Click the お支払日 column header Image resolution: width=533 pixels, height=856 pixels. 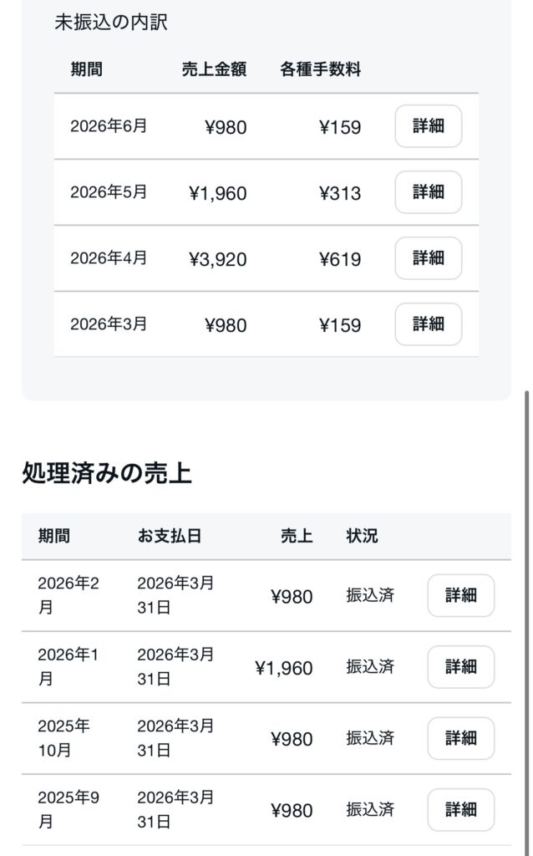169,536
